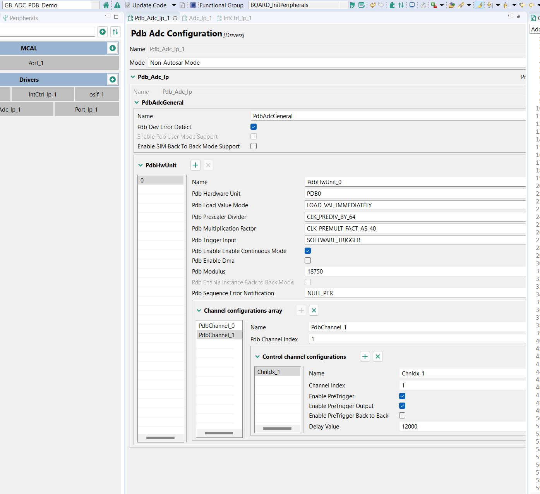Viewport: 540px width, 494px height.
Task: Uncheck Enable PreTrigger Output checkbox
Action: tap(402, 406)
